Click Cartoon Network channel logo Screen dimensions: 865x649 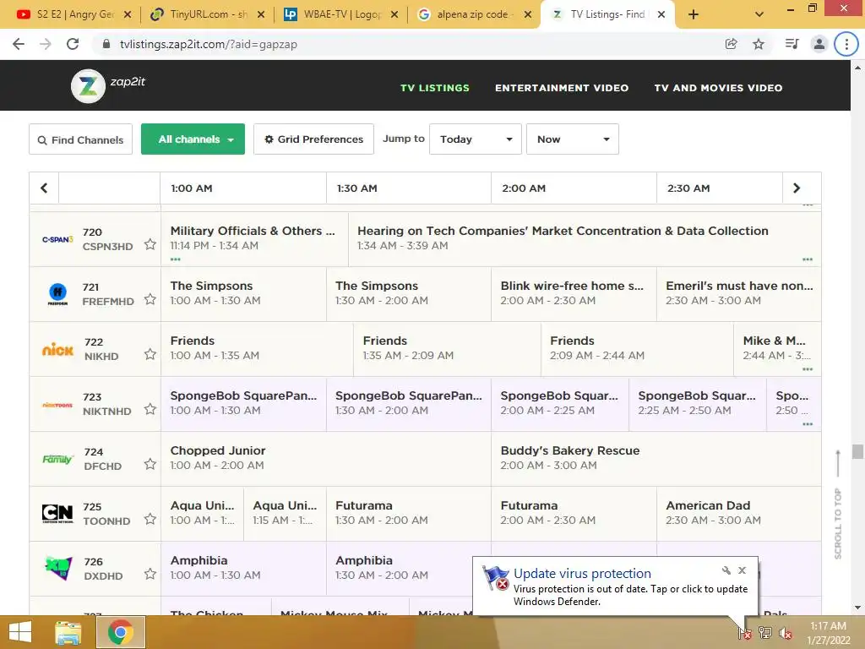coord(57,514)
